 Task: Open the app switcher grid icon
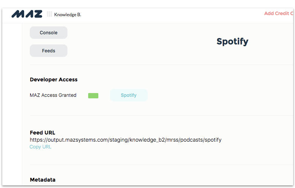click(x=49, y=14)
